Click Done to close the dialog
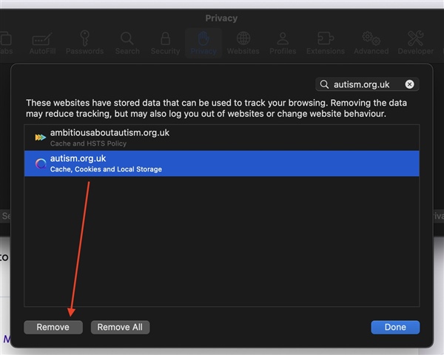The width and height of the screenshot is (444, 355). [x=395, y=327]
